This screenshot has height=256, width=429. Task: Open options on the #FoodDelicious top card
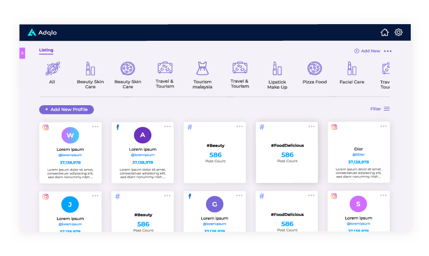(x=311, y=126)
